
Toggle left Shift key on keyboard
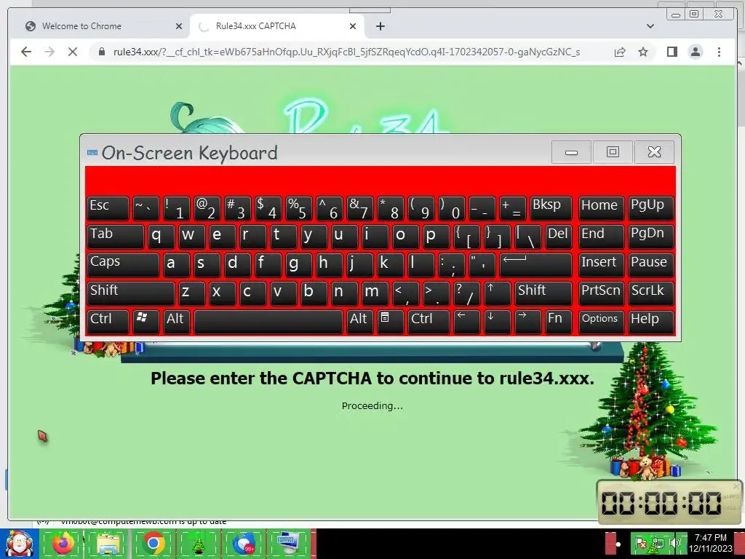[131, 293]
